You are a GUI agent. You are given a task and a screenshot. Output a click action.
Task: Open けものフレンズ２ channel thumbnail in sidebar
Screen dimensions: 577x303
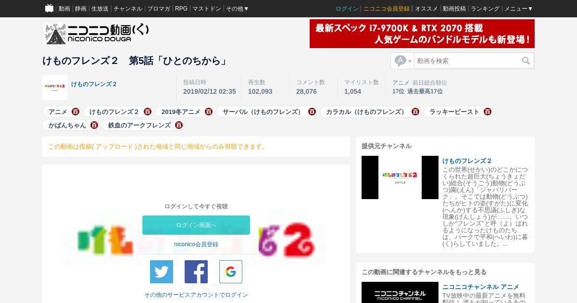click(400, 177)
